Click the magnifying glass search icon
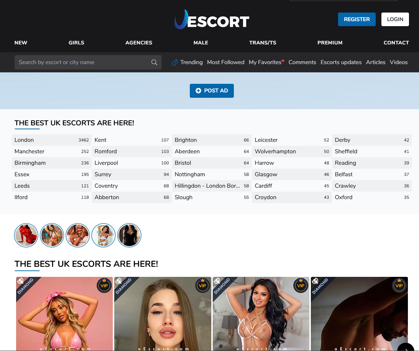The height and width of the screenshot is (351, 419). (x=154, y=62)
